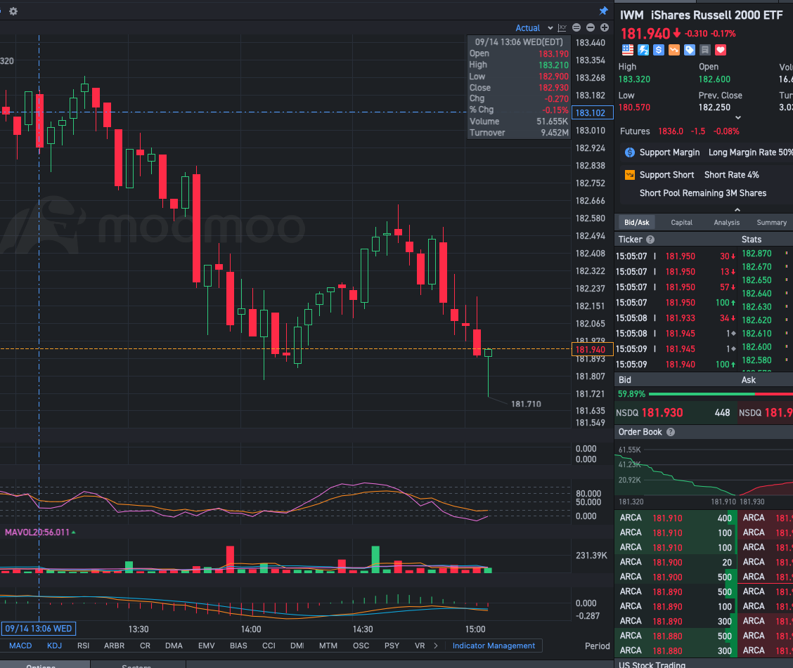
Task: Show more indicators with right arrow
Action: [436, 646]
